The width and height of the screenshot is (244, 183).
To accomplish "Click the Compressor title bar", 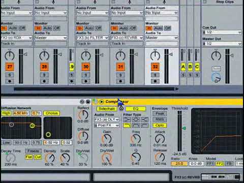I will click(168, 102).
